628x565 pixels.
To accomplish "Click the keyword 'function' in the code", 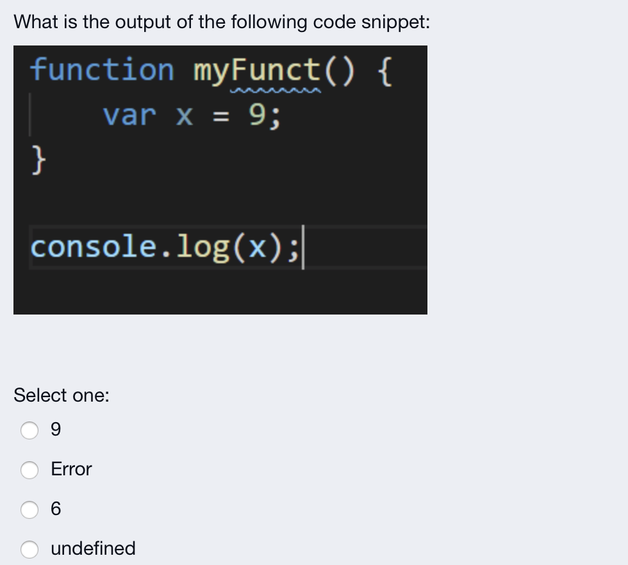I will 103,70.
